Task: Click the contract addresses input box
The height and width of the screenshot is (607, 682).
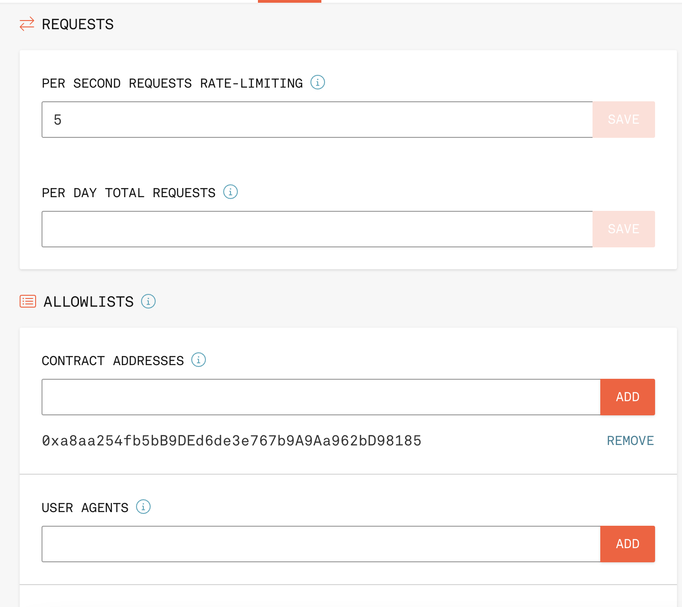Action: click(x=320, y=397)
